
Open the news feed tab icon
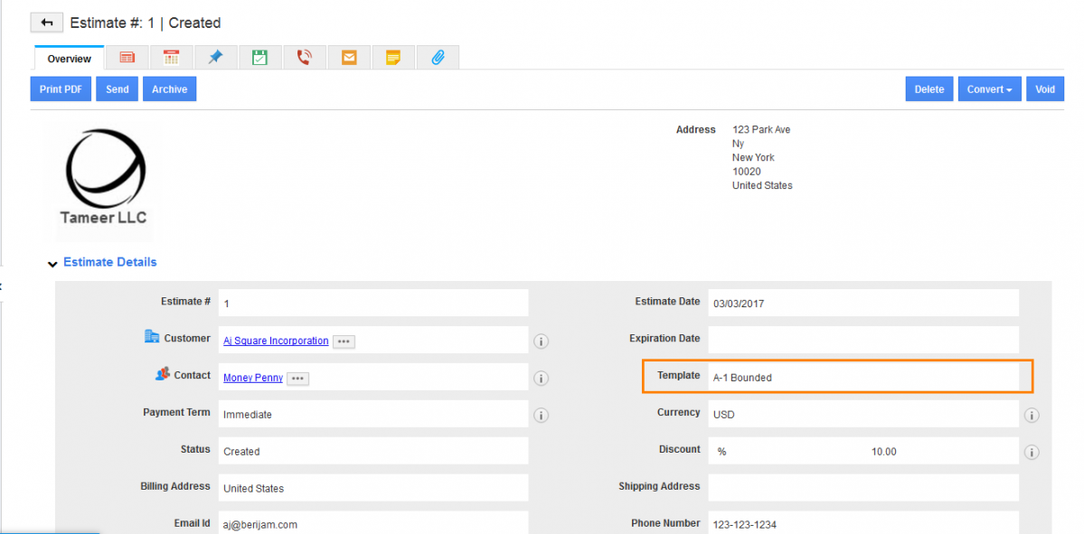click(127, 58)
